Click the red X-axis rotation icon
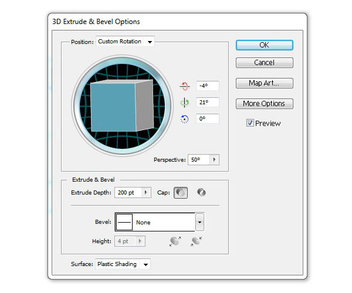The height and width of the screenshot is (293, 352). 185,86
